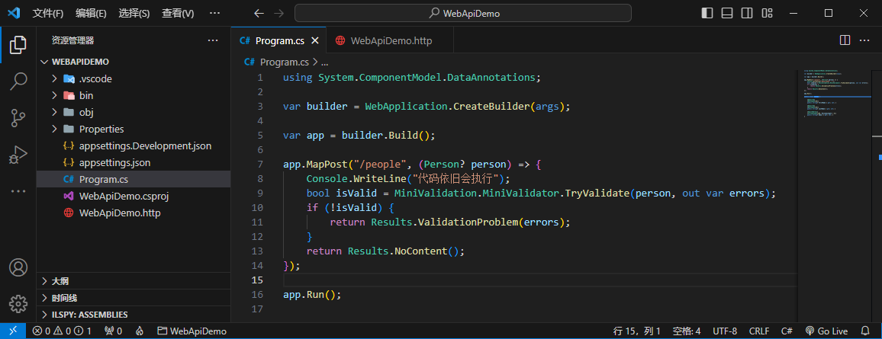Open the Manage settings gear
882x339 pixels.
(x=18, y=304)
